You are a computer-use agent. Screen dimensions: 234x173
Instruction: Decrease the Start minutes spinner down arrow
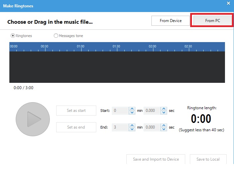(x=132, y=113)
